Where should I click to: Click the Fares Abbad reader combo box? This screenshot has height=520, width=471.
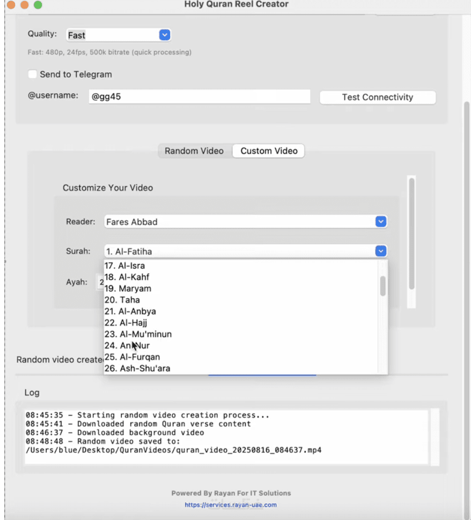point(246,221)
